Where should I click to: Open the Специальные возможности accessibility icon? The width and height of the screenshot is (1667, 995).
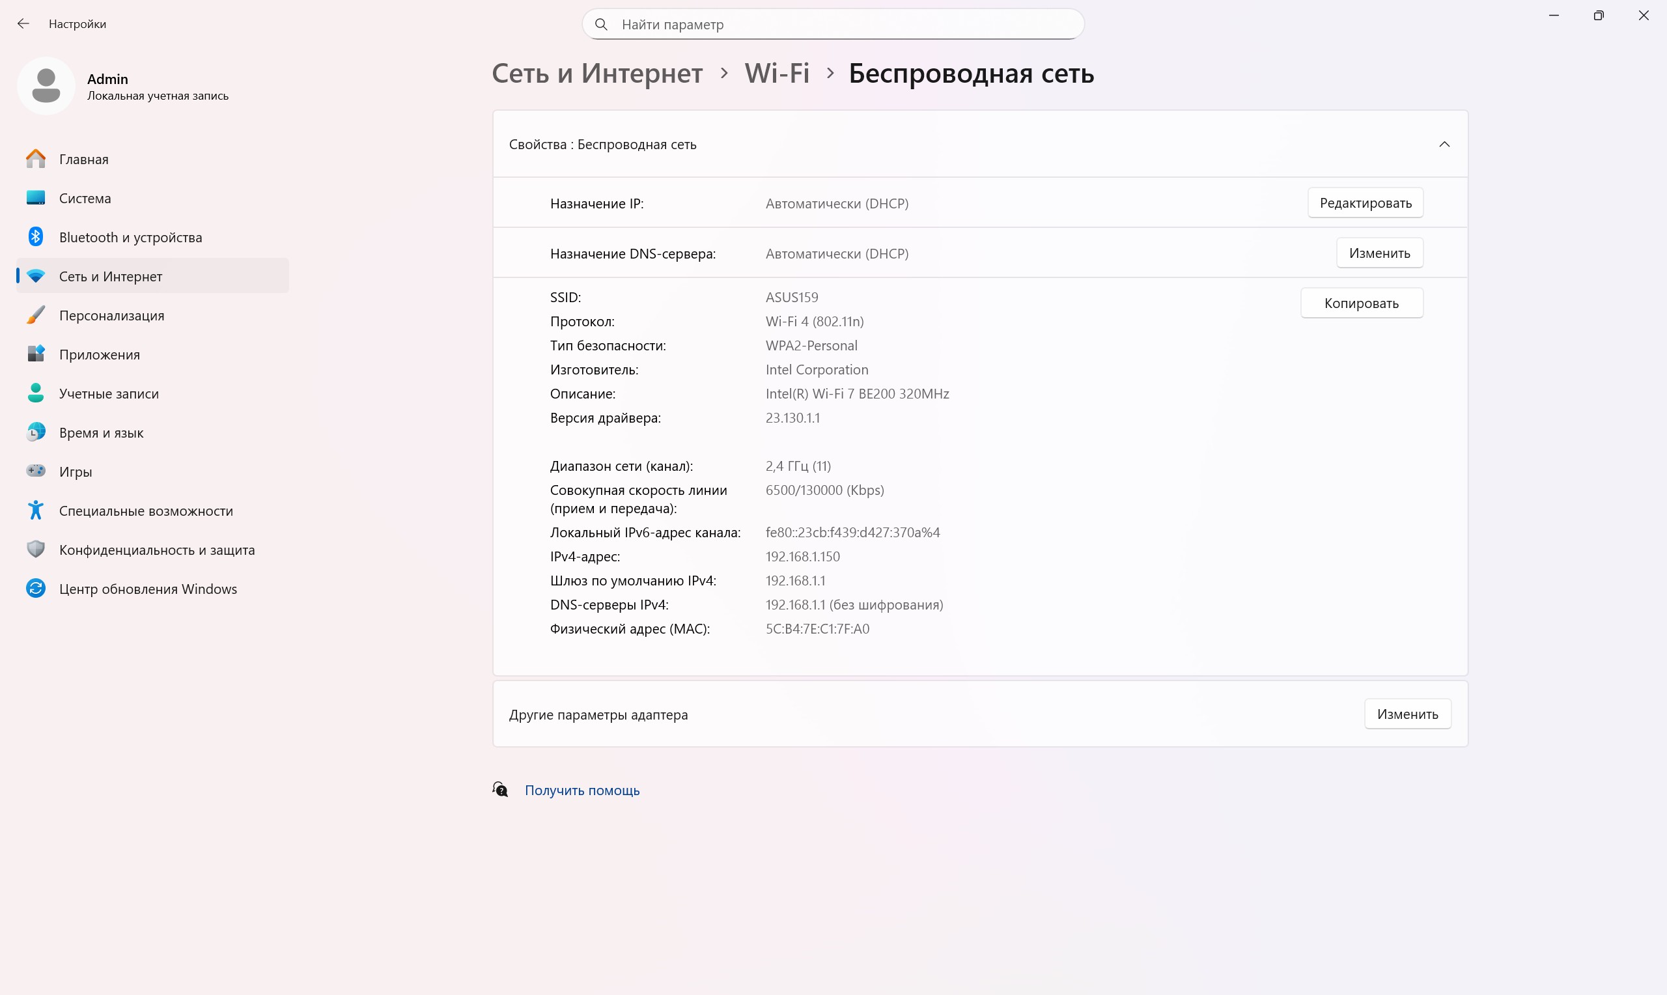[x=36, y=511]
